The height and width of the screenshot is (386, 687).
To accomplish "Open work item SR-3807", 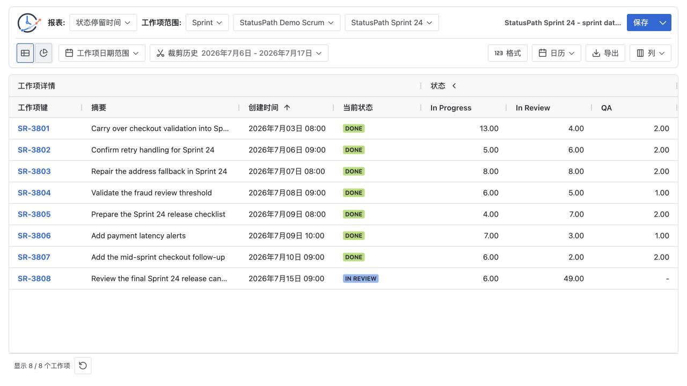I will click(x=34, y=257).
